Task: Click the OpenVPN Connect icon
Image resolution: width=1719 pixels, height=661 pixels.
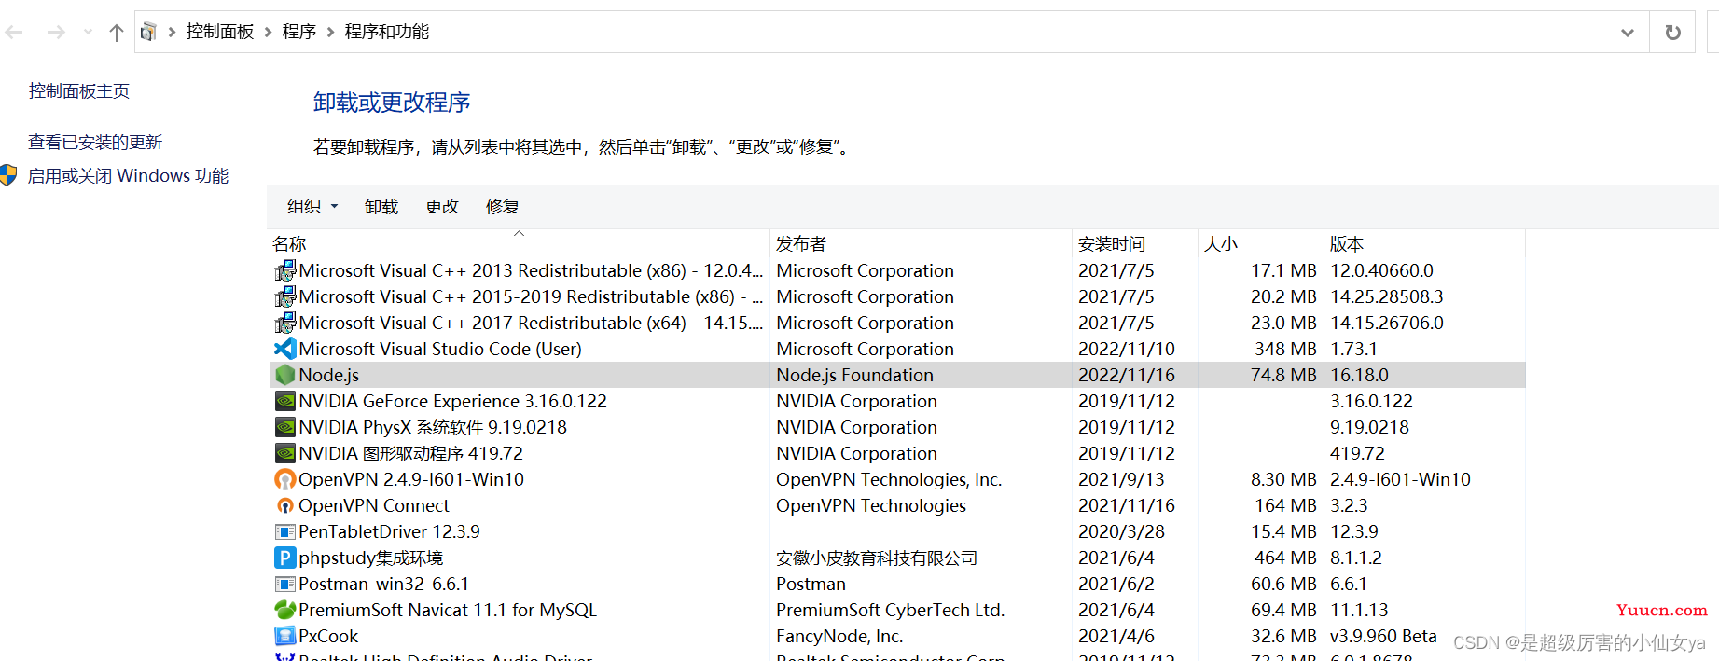Action: pyautogui.click(x=285, y=505)
